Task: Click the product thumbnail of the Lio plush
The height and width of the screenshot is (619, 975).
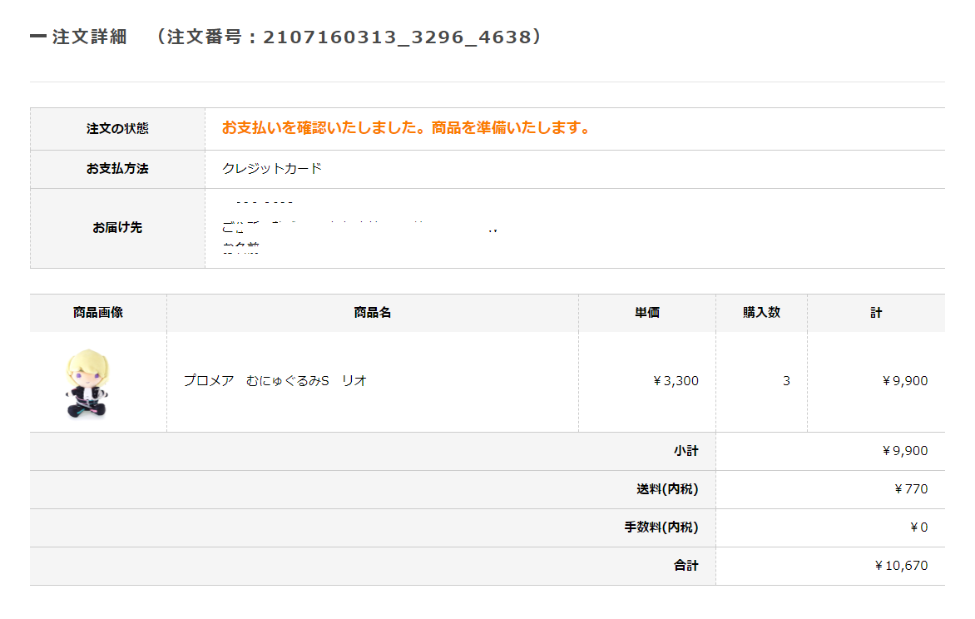Action: coord(87,384)
